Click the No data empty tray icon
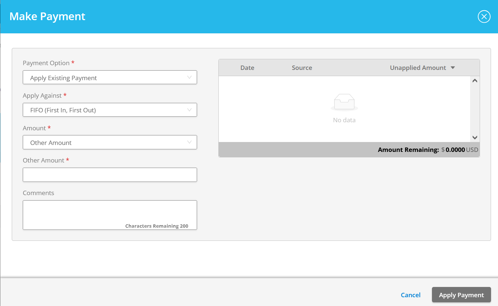This screenshot has height=306, width=498. click(344, 102)
